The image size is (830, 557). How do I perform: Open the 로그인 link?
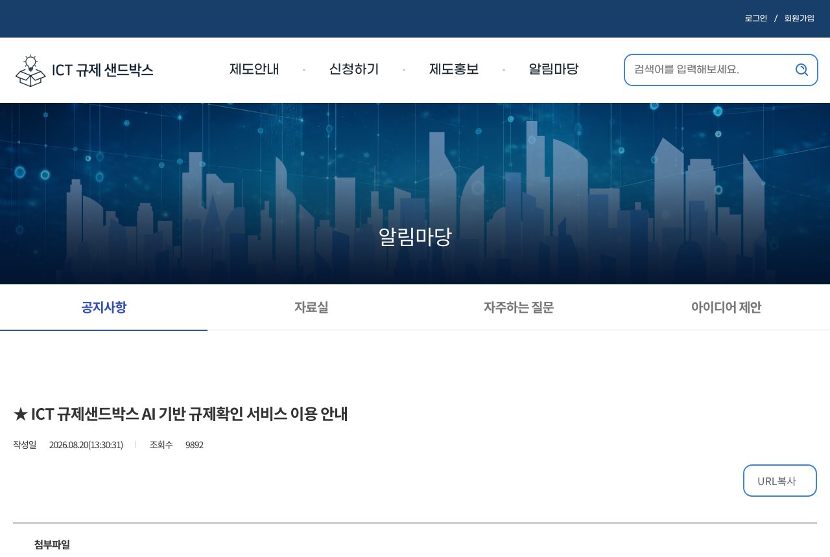click(756, 18)
